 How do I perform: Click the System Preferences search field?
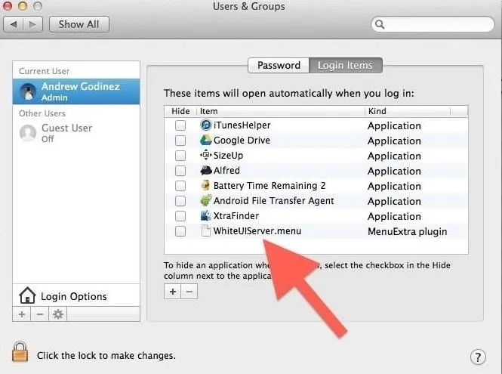click(x=433, y=24)
